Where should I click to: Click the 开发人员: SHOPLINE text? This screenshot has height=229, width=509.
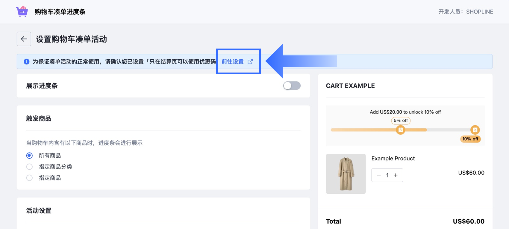(466, 12)
